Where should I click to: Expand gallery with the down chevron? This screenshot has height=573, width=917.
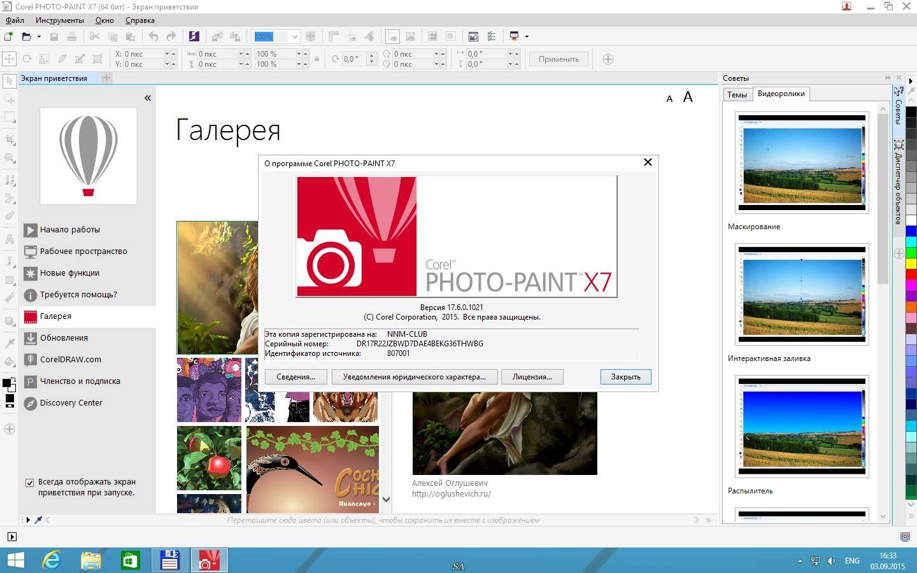pyautogui.click(x=385, y=499)
